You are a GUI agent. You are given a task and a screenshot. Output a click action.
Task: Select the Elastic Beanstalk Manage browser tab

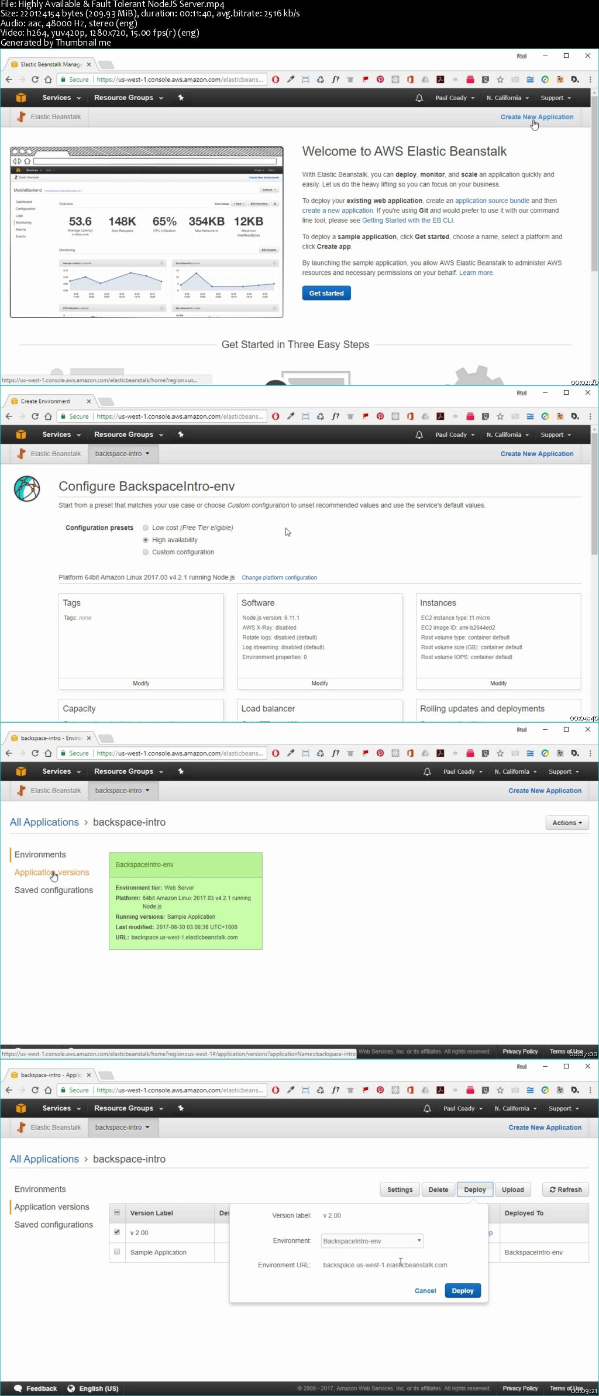pyautogui.click(x=51, y=64)
